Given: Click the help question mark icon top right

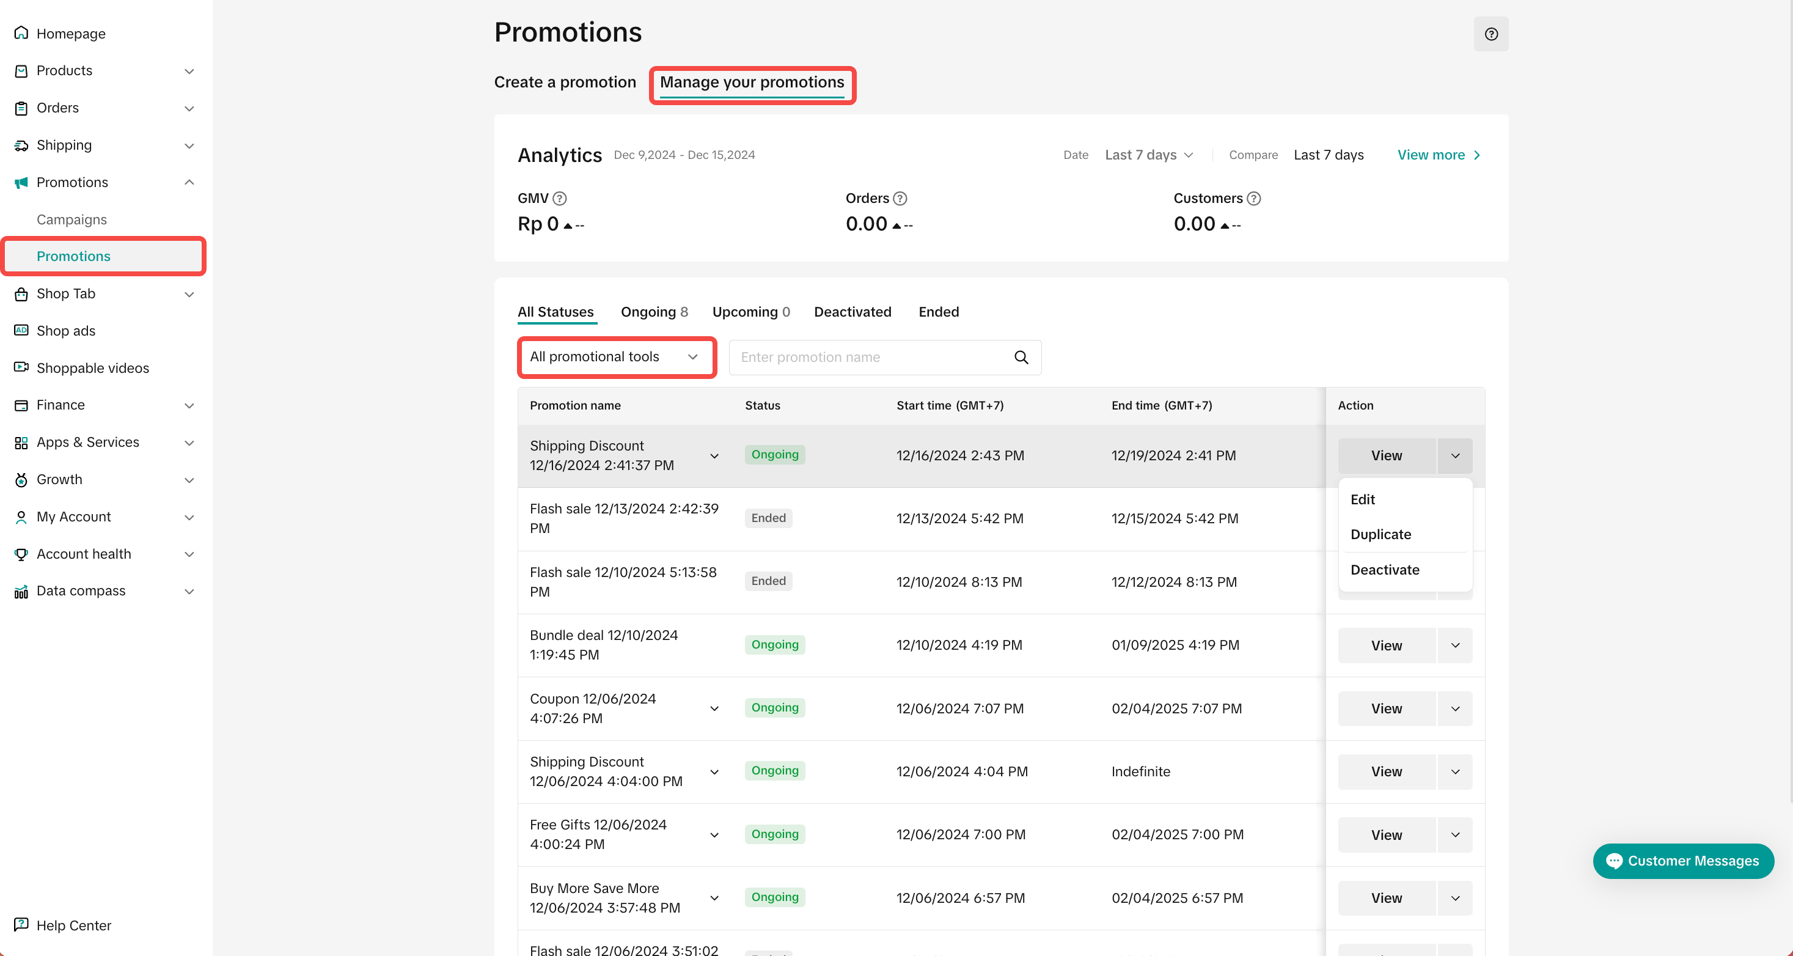Looking at the screenshot, I should 1491,34.
